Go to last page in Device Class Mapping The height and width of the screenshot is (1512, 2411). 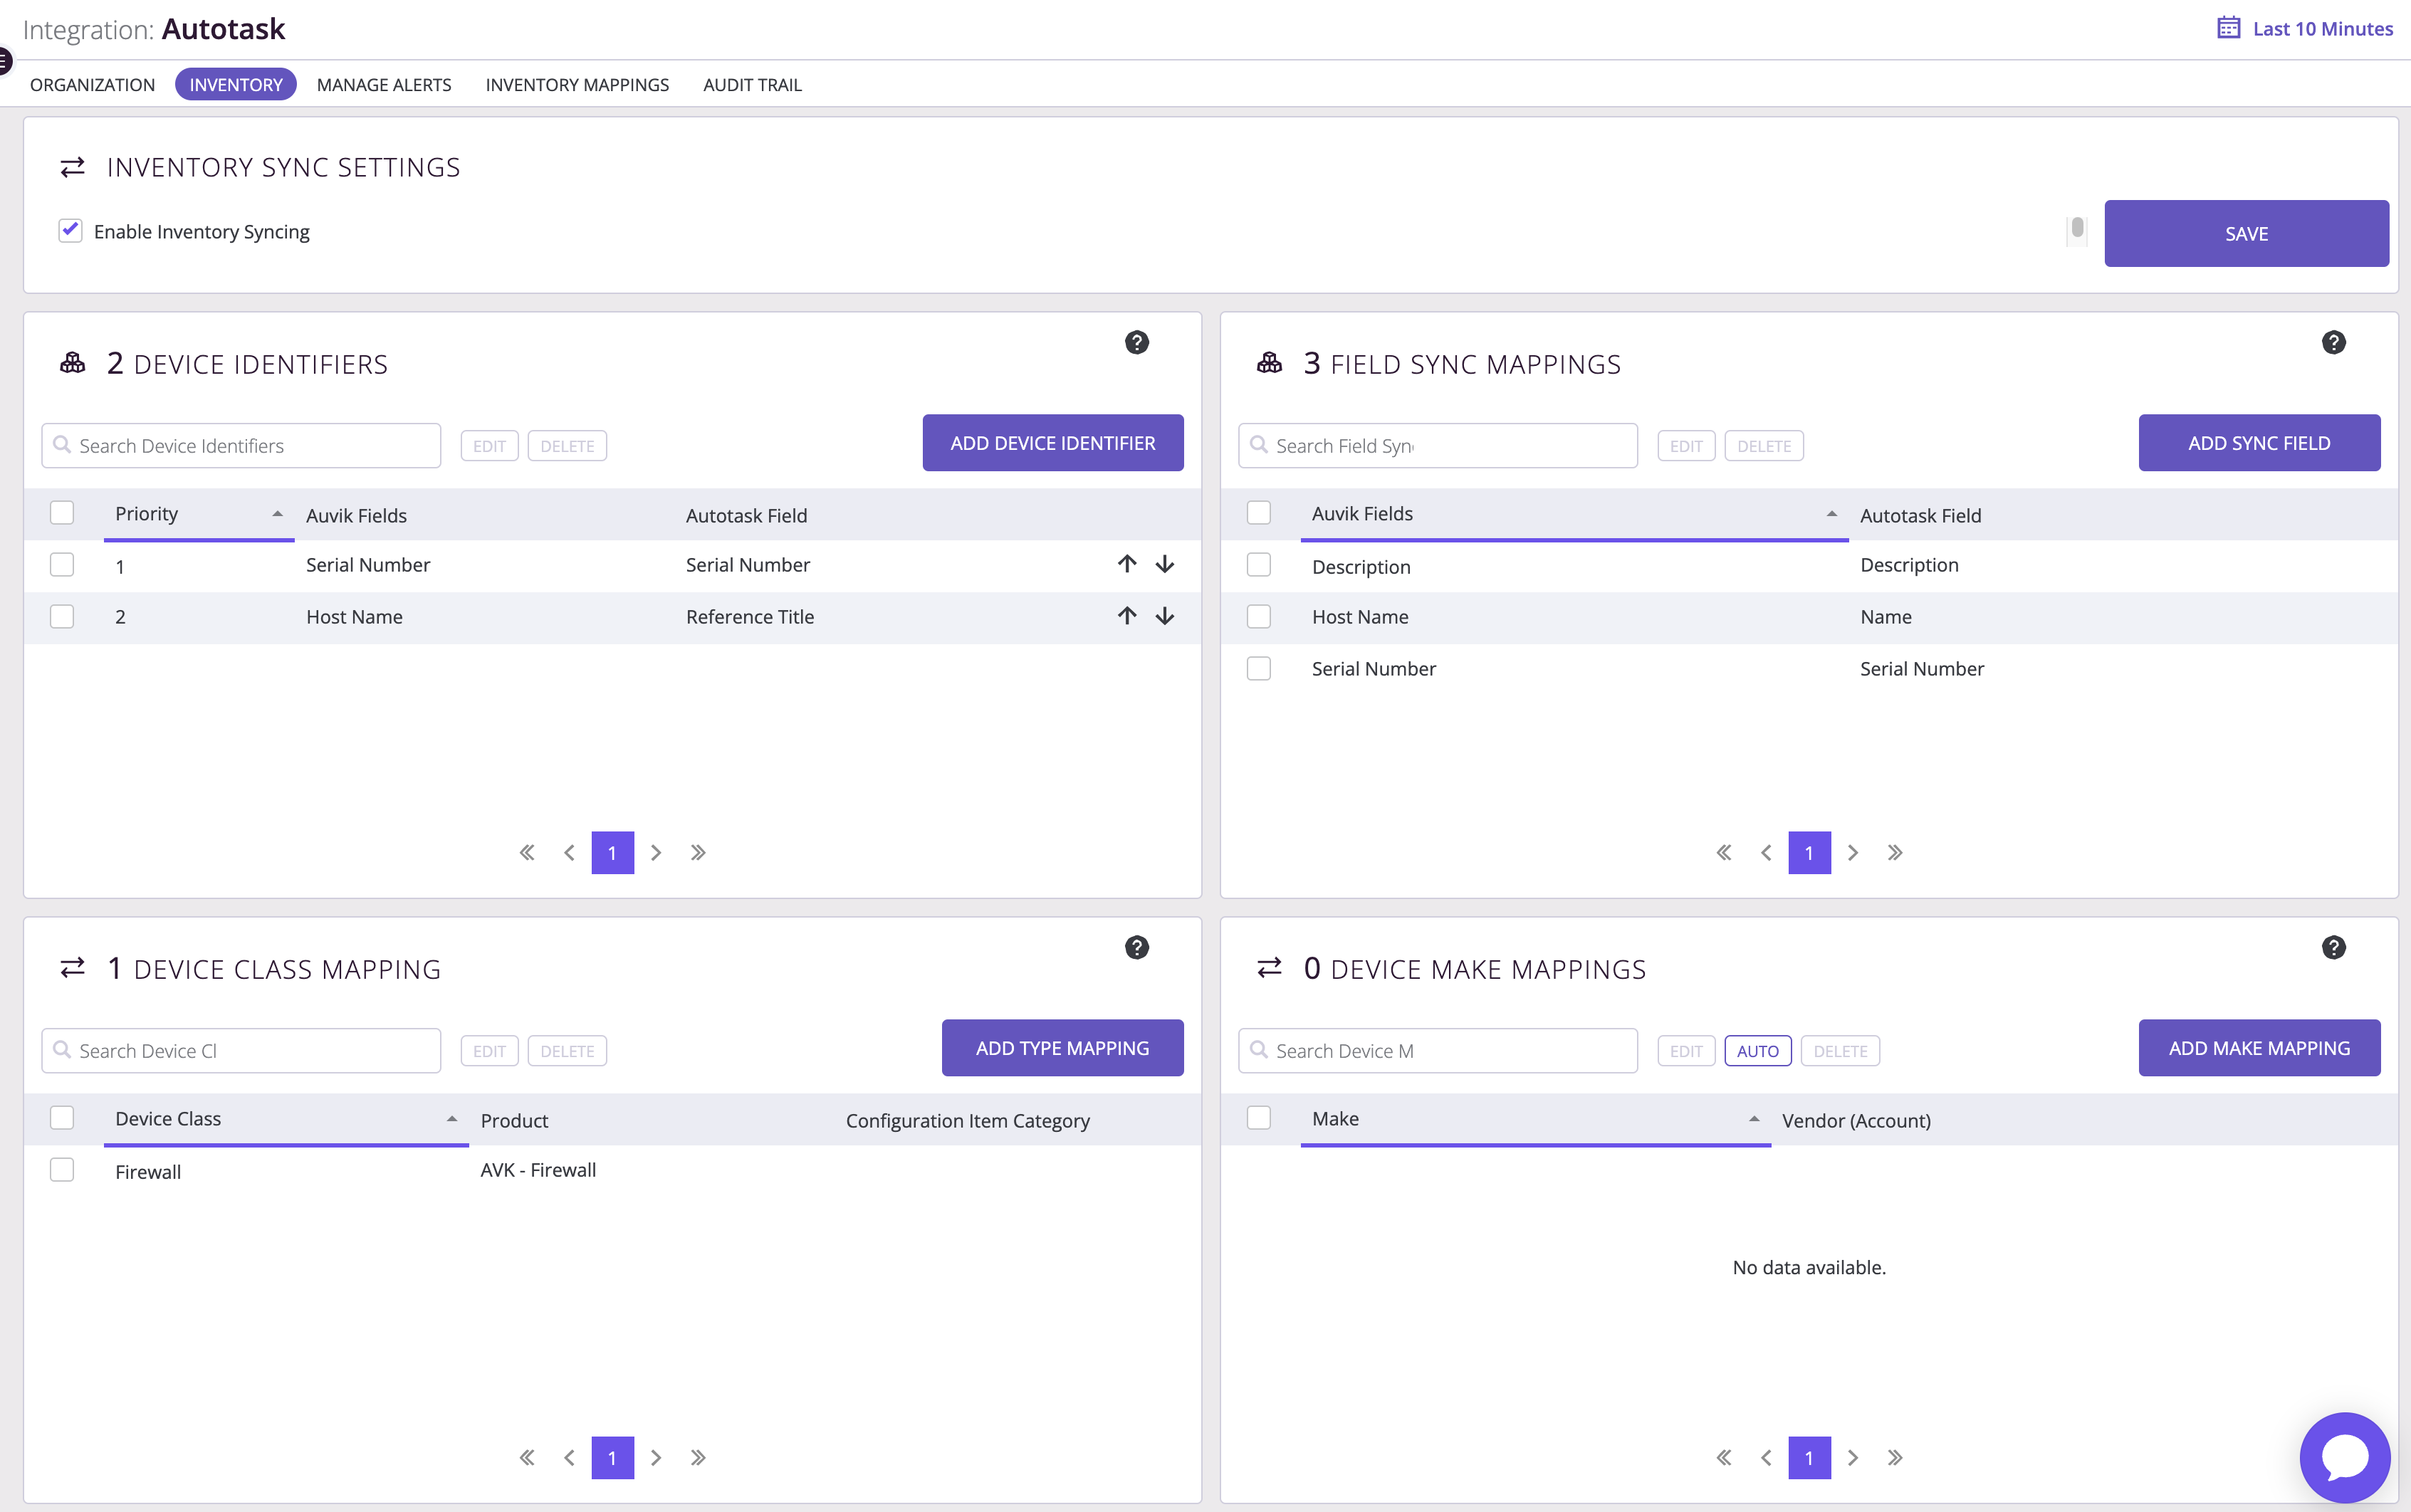pos(698,1458)
